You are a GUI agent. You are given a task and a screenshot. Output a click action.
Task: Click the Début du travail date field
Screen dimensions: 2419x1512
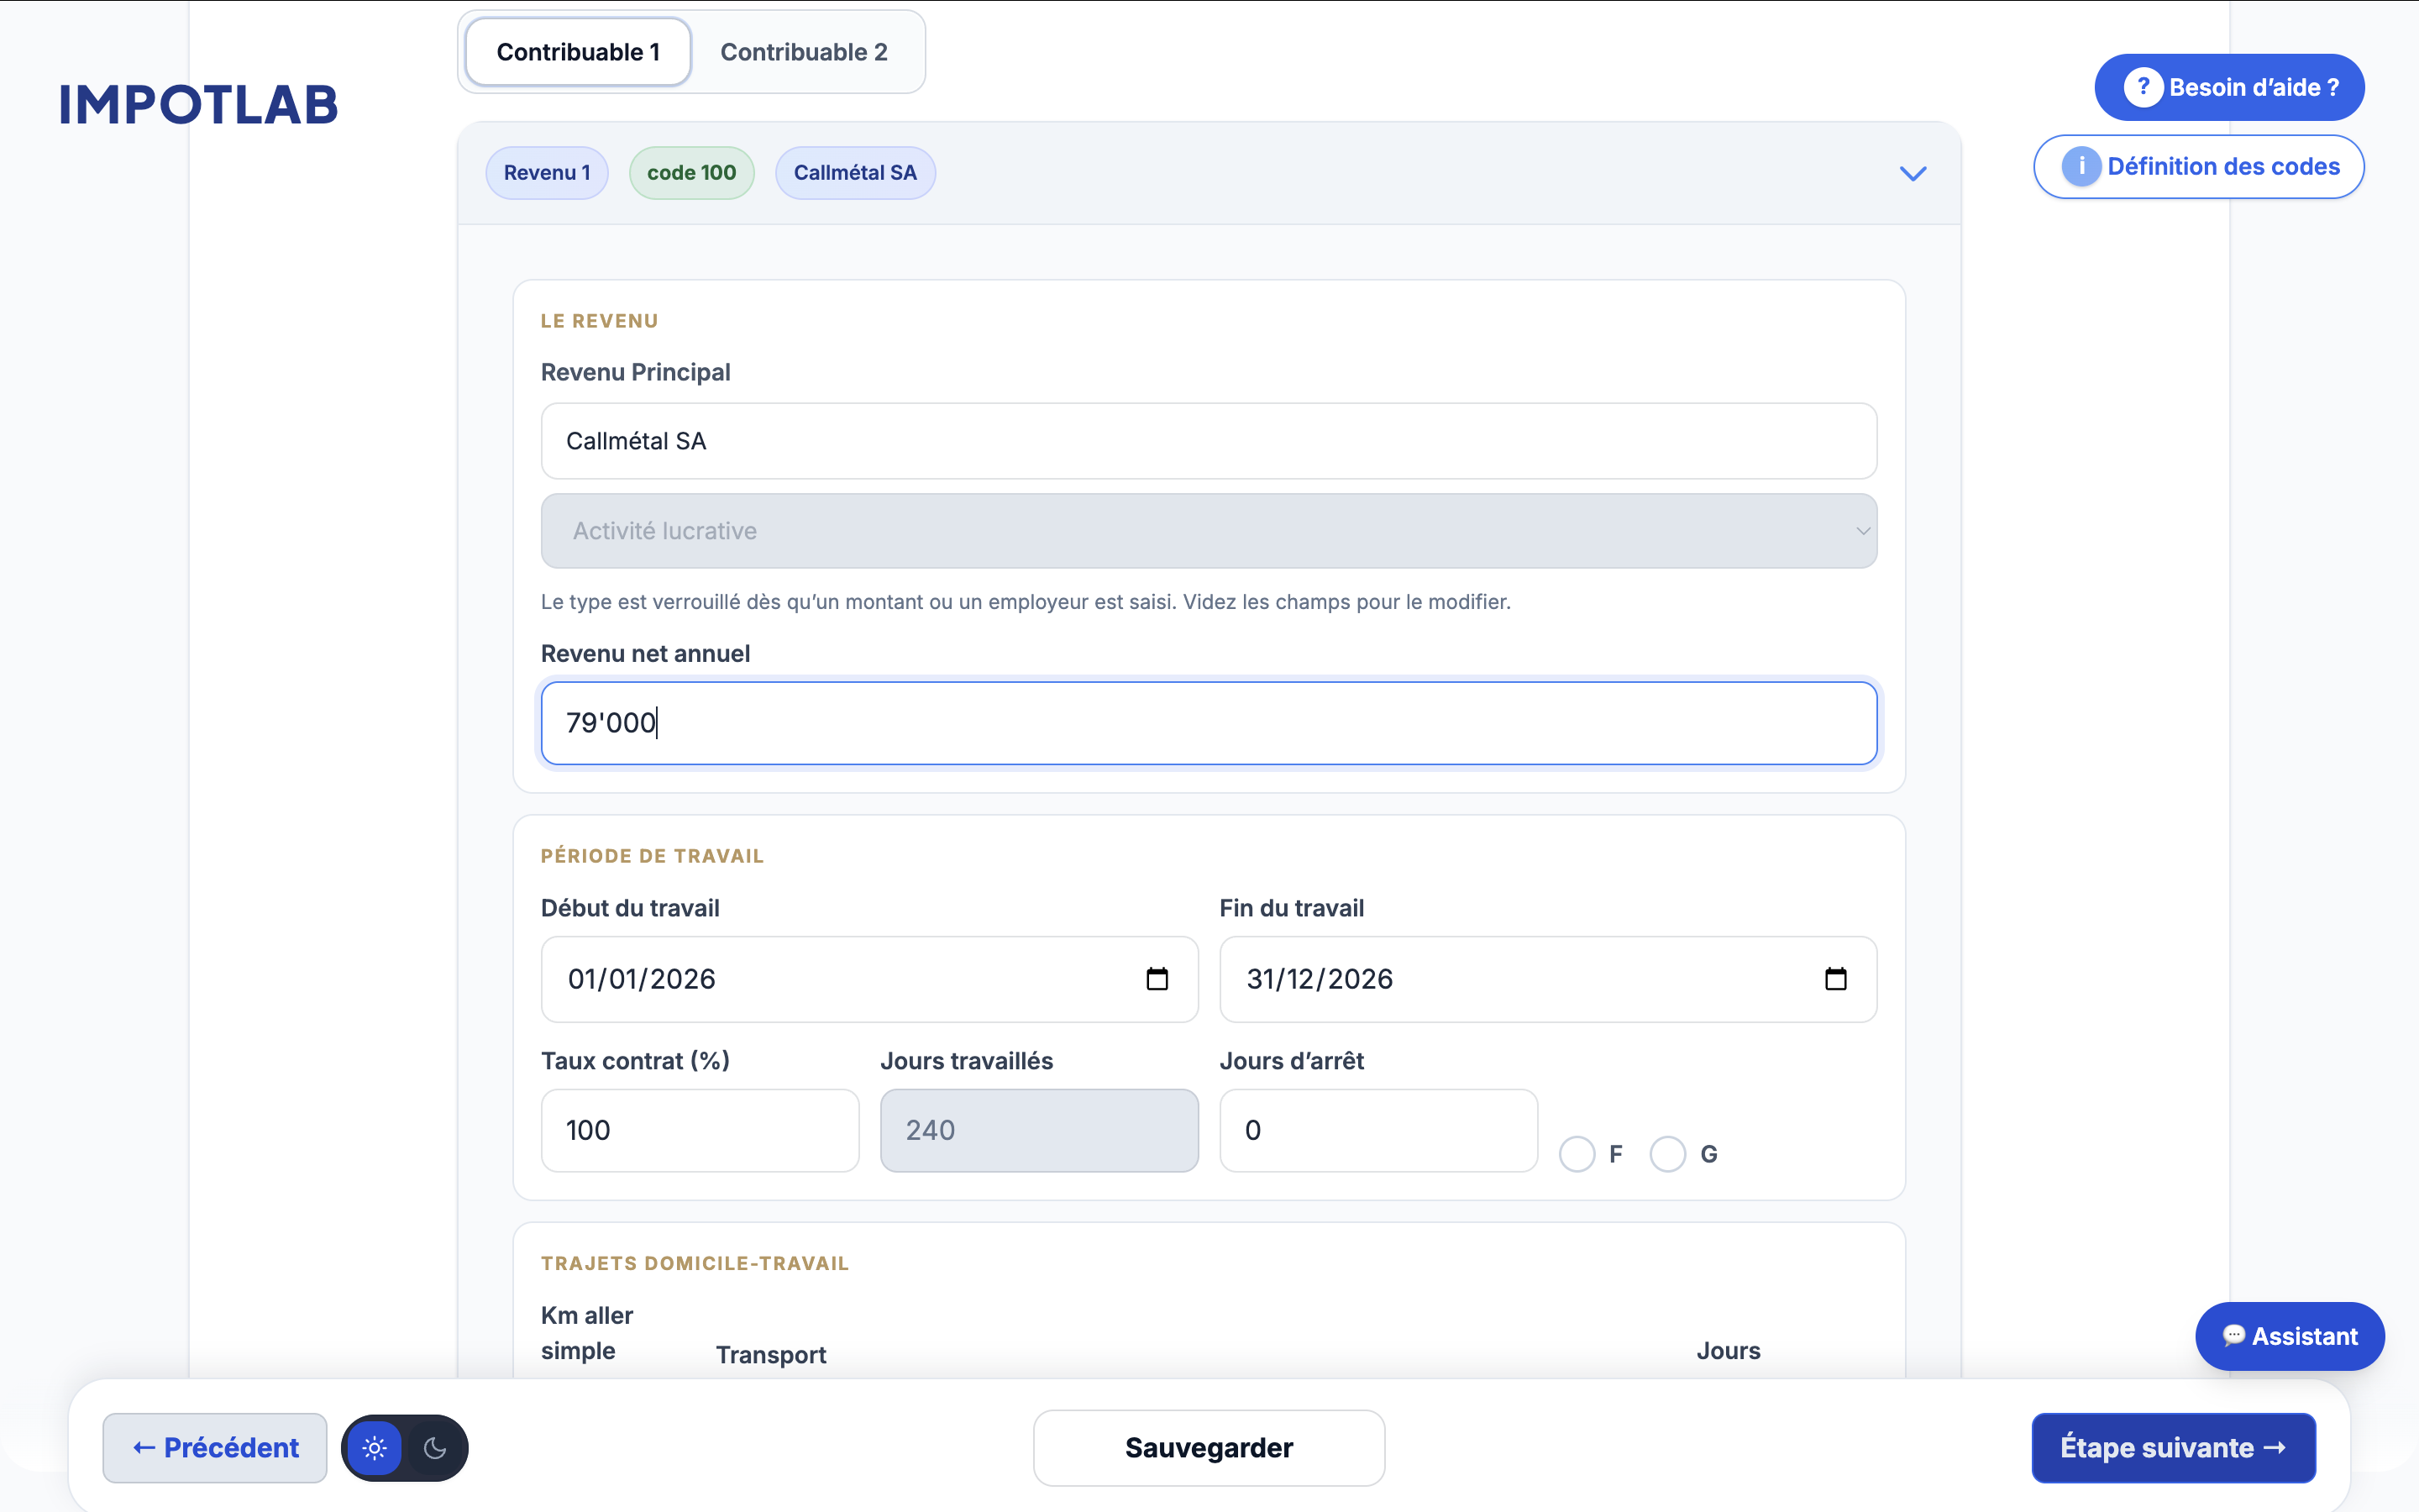pyautogui.click(x=868, y=979)
